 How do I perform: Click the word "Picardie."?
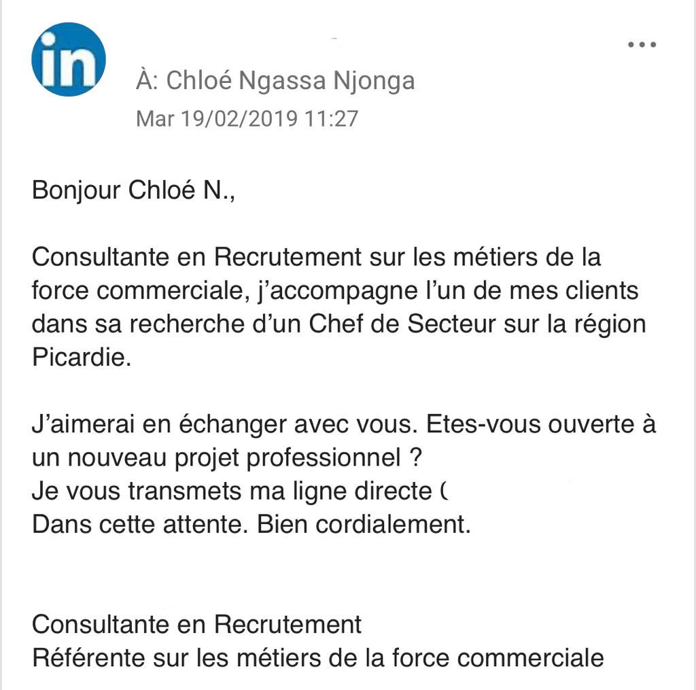tap(81, 357)
